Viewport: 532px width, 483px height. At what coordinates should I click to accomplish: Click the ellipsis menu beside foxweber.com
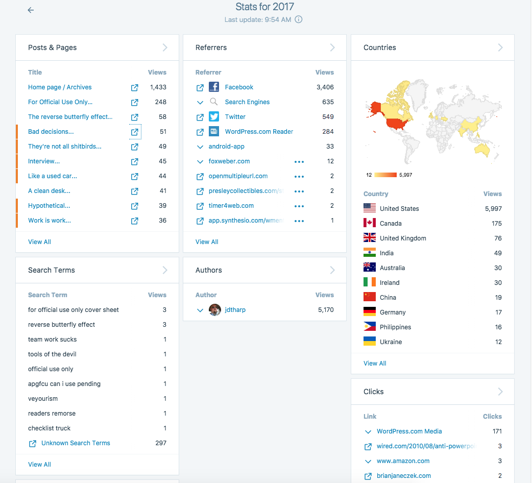point(299,161)
